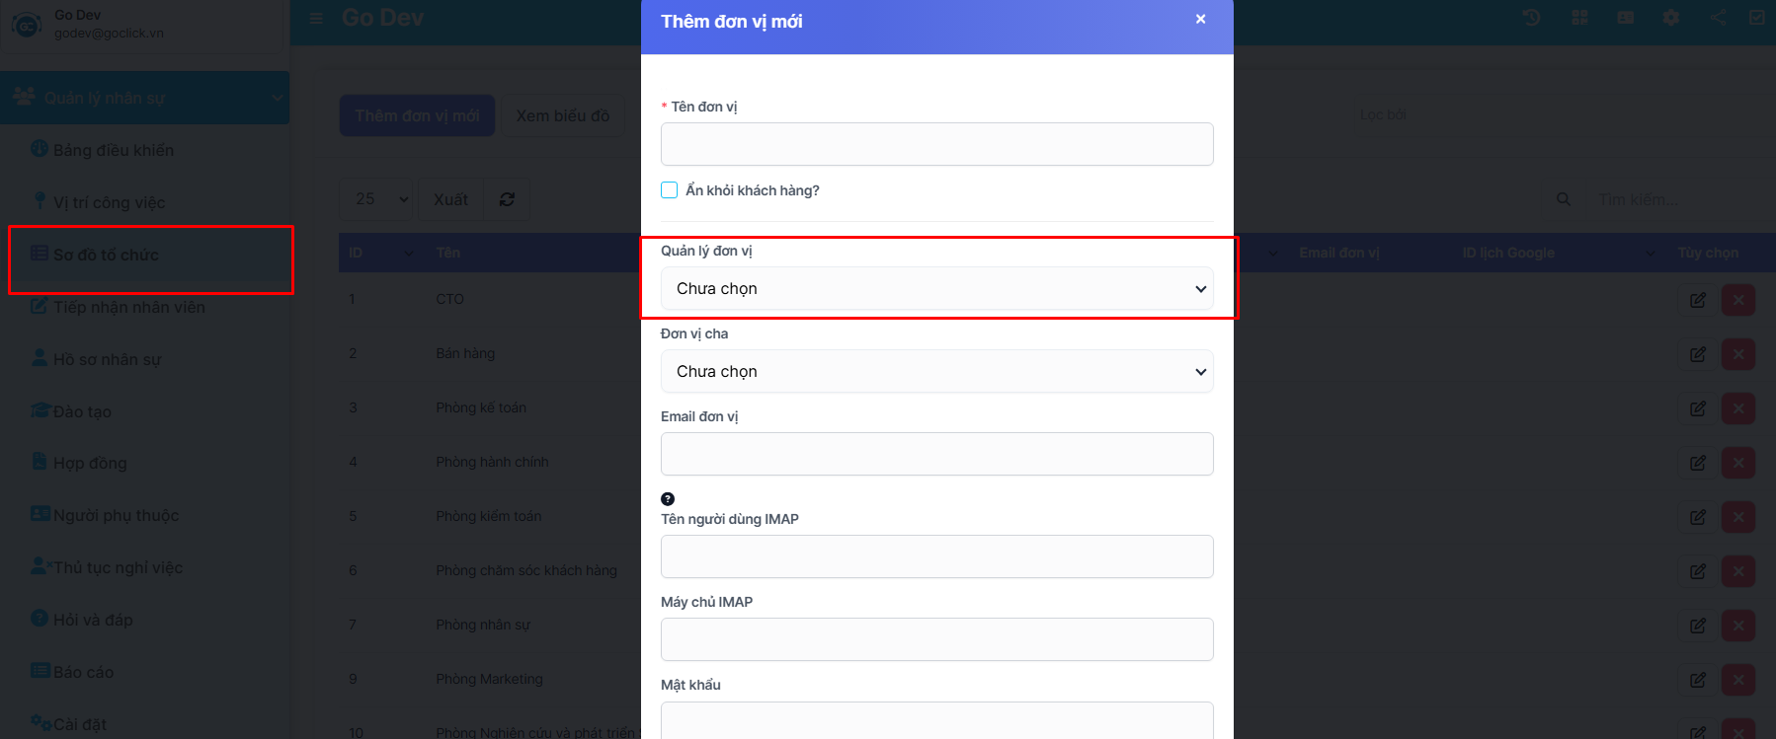The width and height of the screenshot is (1776, 739).
Task: Open the settings gear in top bar
Action: point(1671,18)
